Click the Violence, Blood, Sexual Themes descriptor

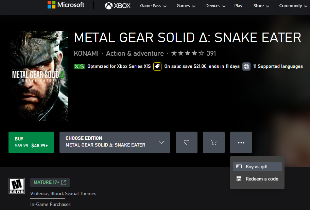click(x=63, y=193)
